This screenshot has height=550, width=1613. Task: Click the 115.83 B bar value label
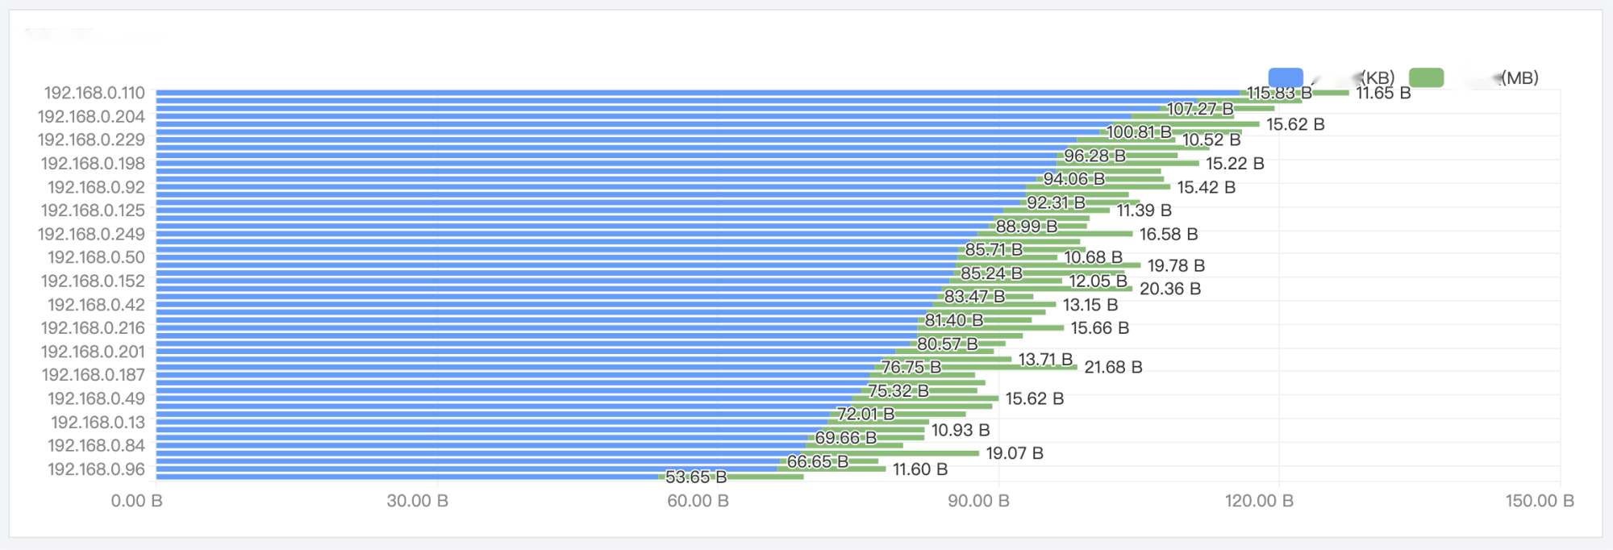1279,94
